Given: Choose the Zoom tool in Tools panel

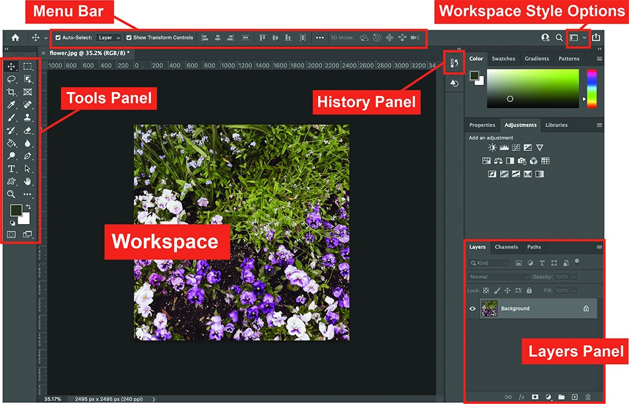Looking at the screenshot, I should (11, 195).
